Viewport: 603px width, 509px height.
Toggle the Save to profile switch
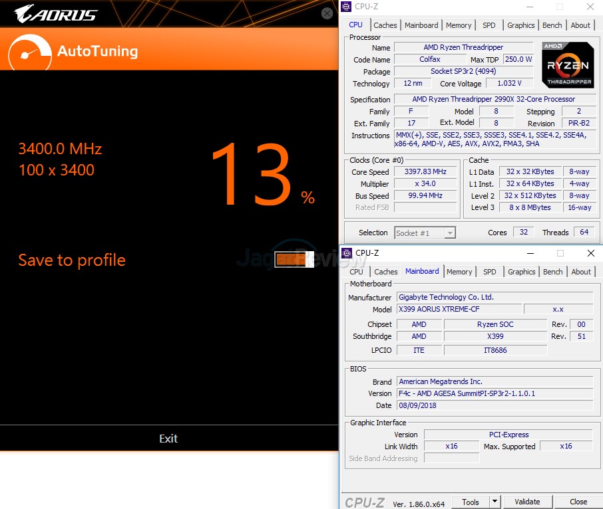coord(294,260)
